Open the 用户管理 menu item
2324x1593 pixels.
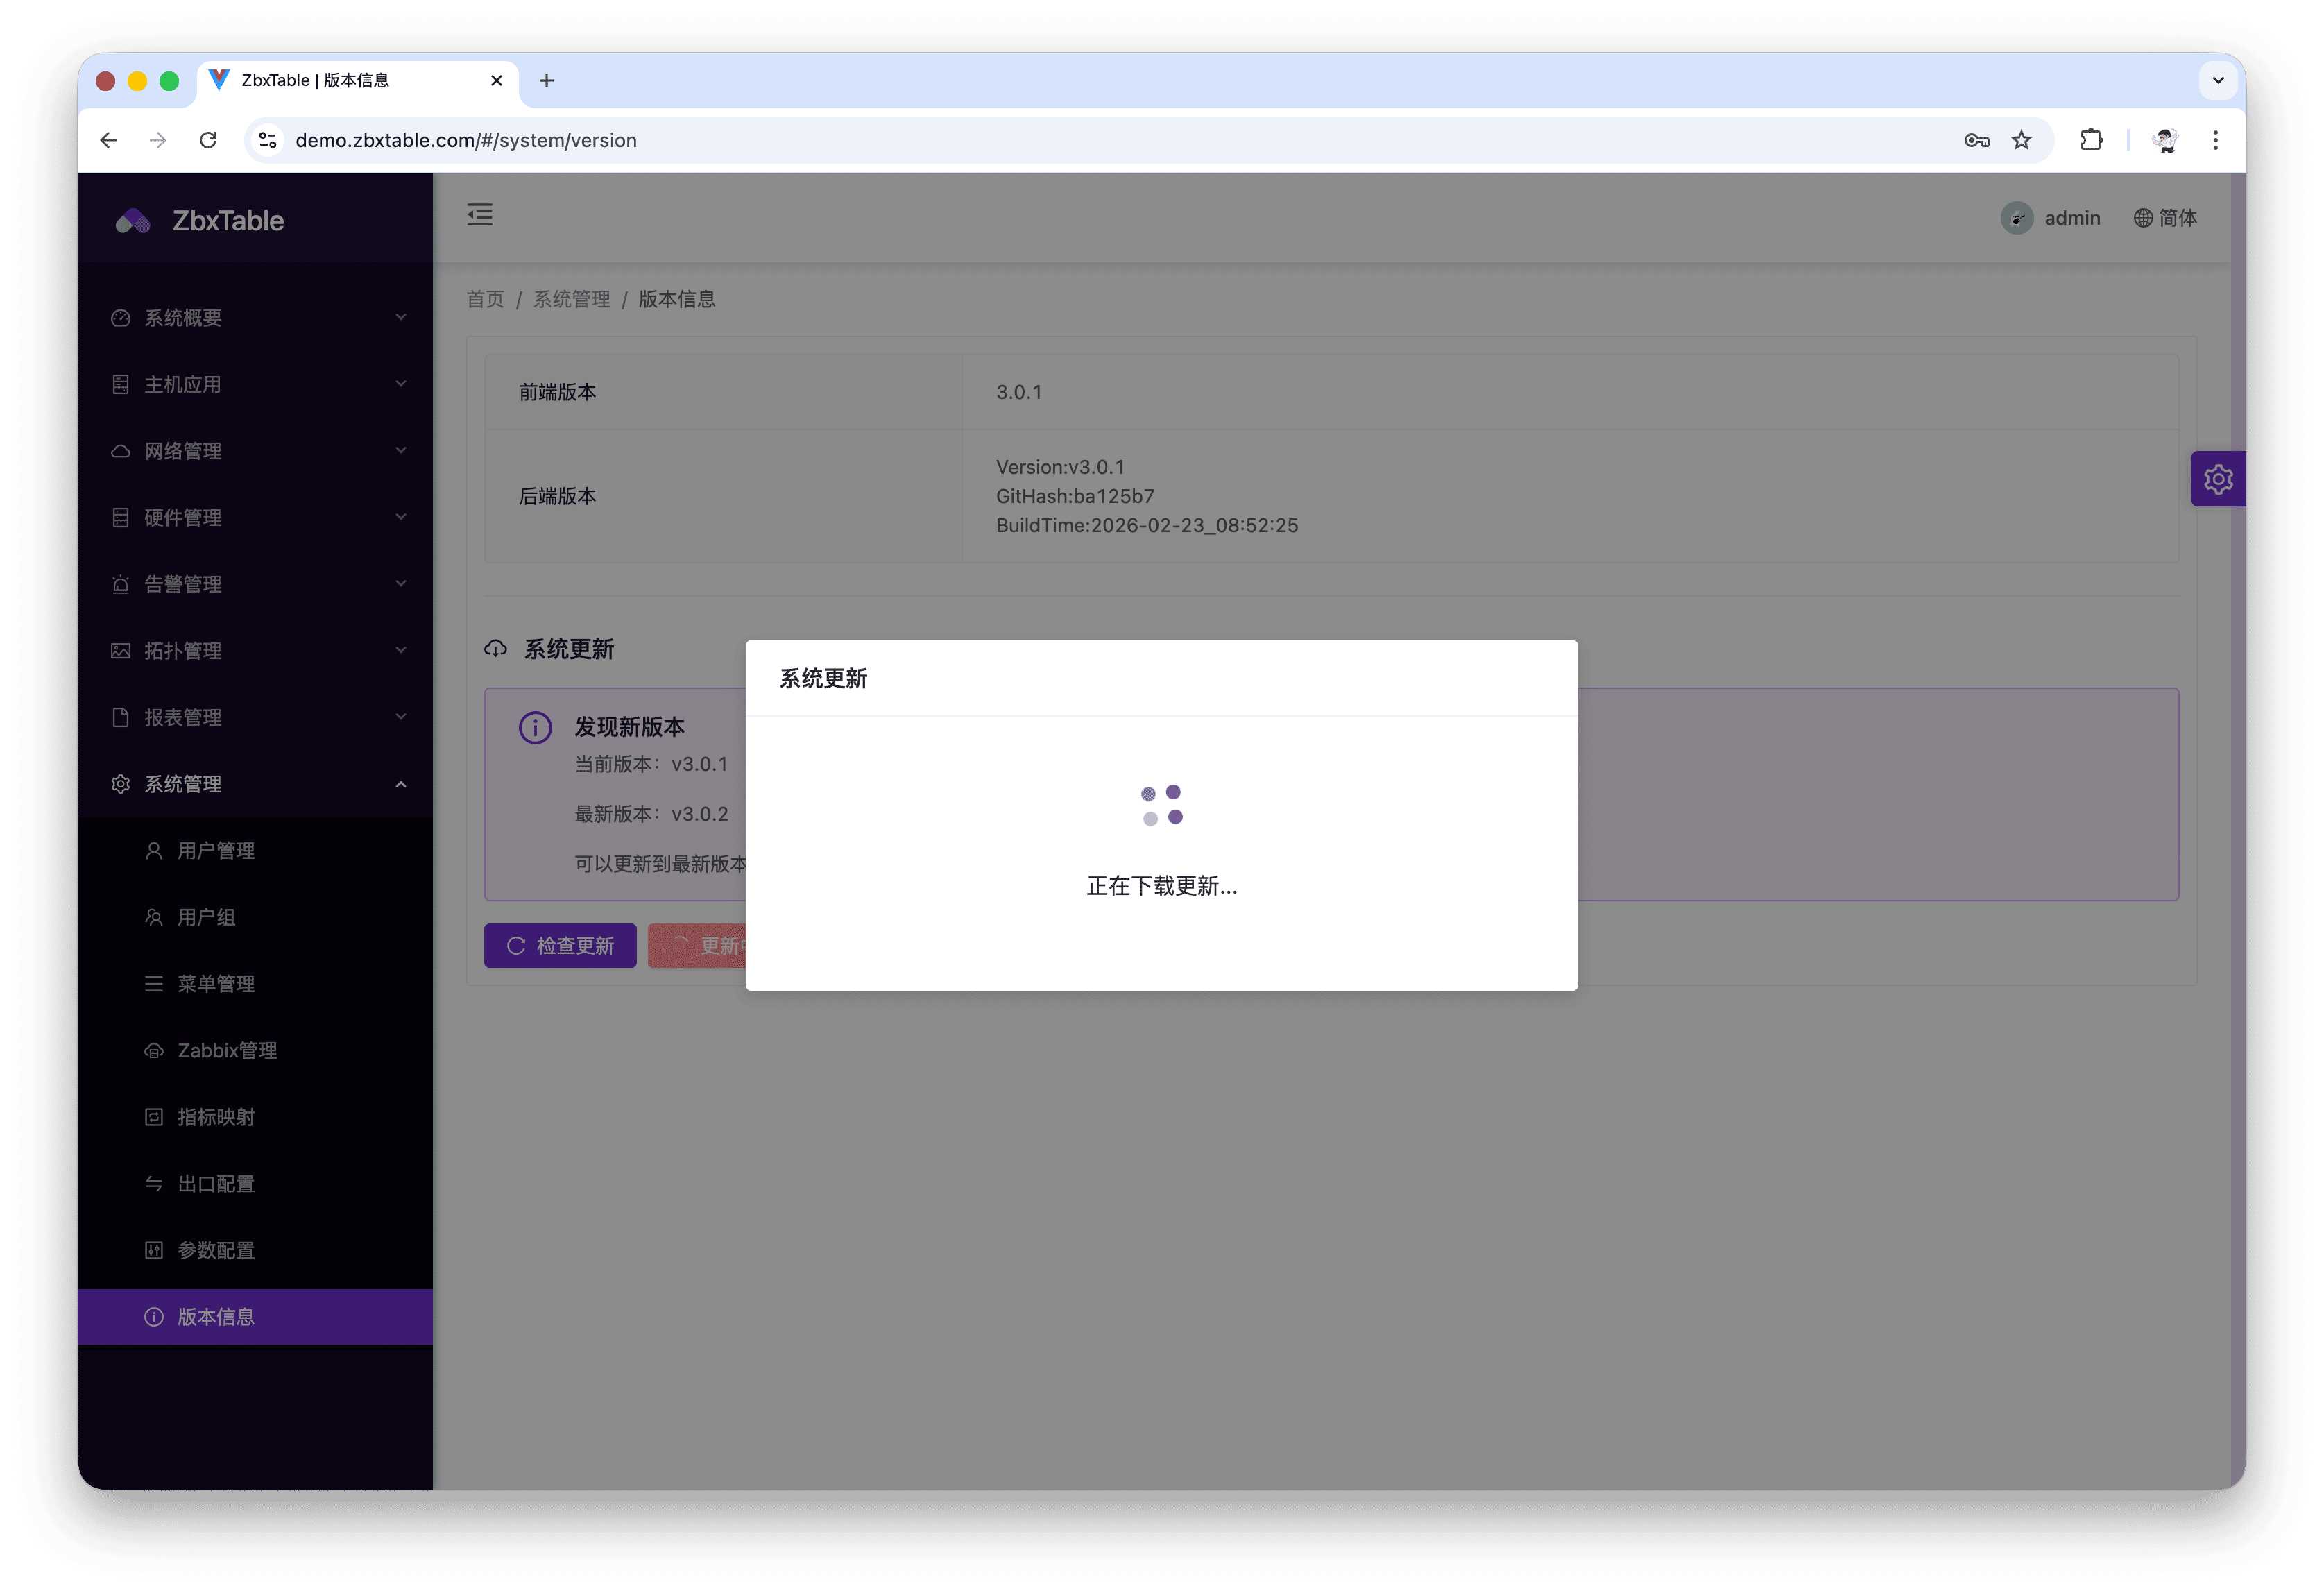[x=216, y=851]
